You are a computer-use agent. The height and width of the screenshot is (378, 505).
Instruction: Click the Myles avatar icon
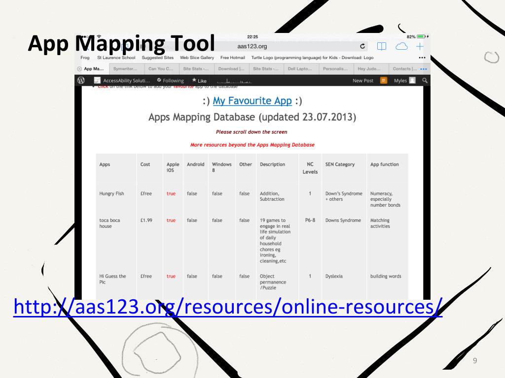tap(412, 80)
